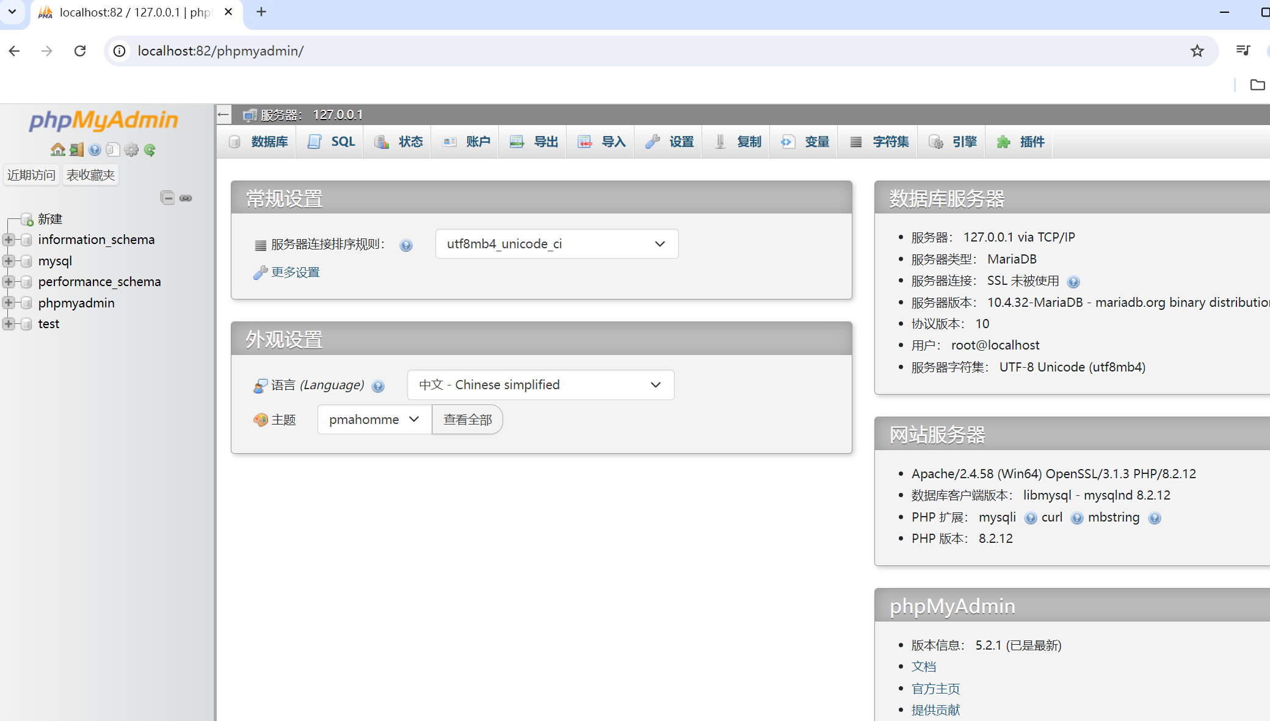Image resolution: width=1270 pixels, height=721 pixels.
Task: Go back in browser history
Action: pos(15,51)
